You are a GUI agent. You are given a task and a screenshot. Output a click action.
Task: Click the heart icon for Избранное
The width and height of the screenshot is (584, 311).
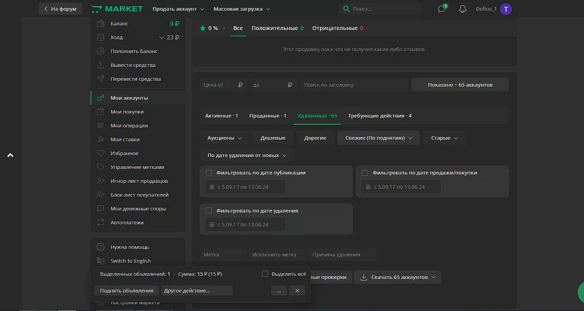[x=101, y=153]
